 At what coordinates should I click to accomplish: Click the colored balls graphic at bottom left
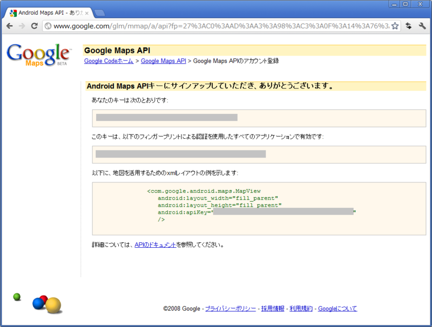[x=47, y=304]
